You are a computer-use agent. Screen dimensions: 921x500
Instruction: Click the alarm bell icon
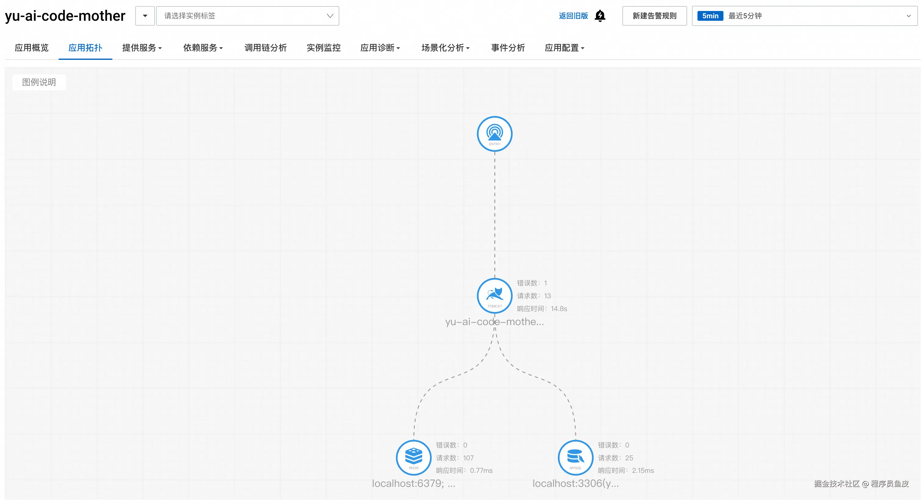(600, 16)
